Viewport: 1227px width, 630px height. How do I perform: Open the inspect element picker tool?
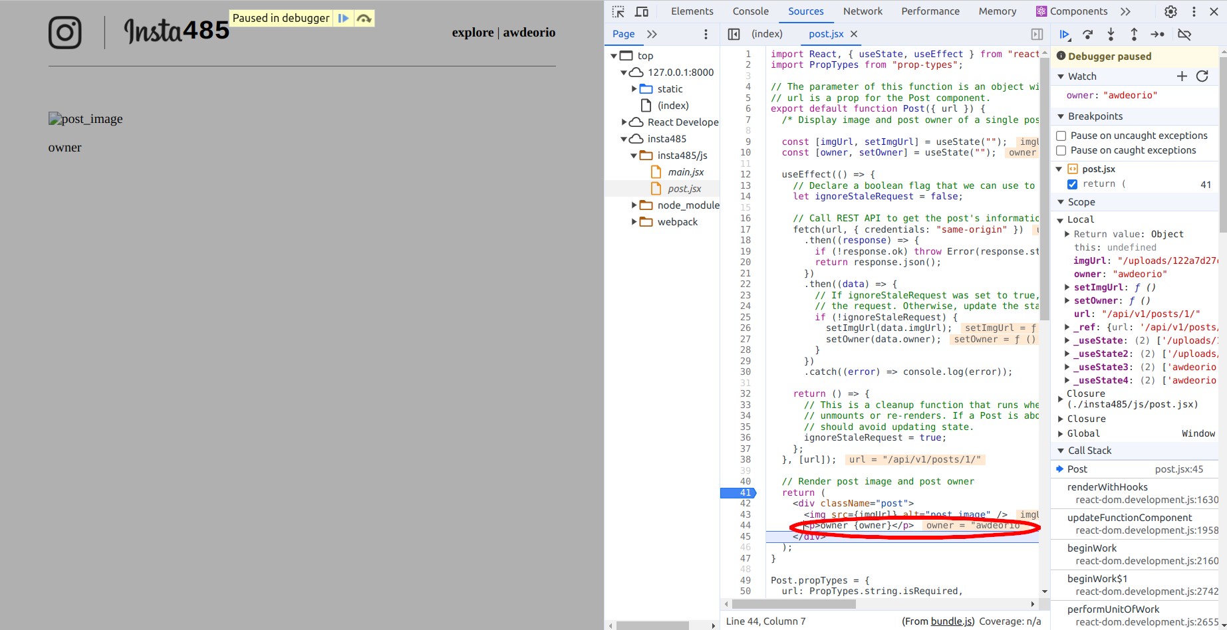pyautogui.click(x=618, y=11)
